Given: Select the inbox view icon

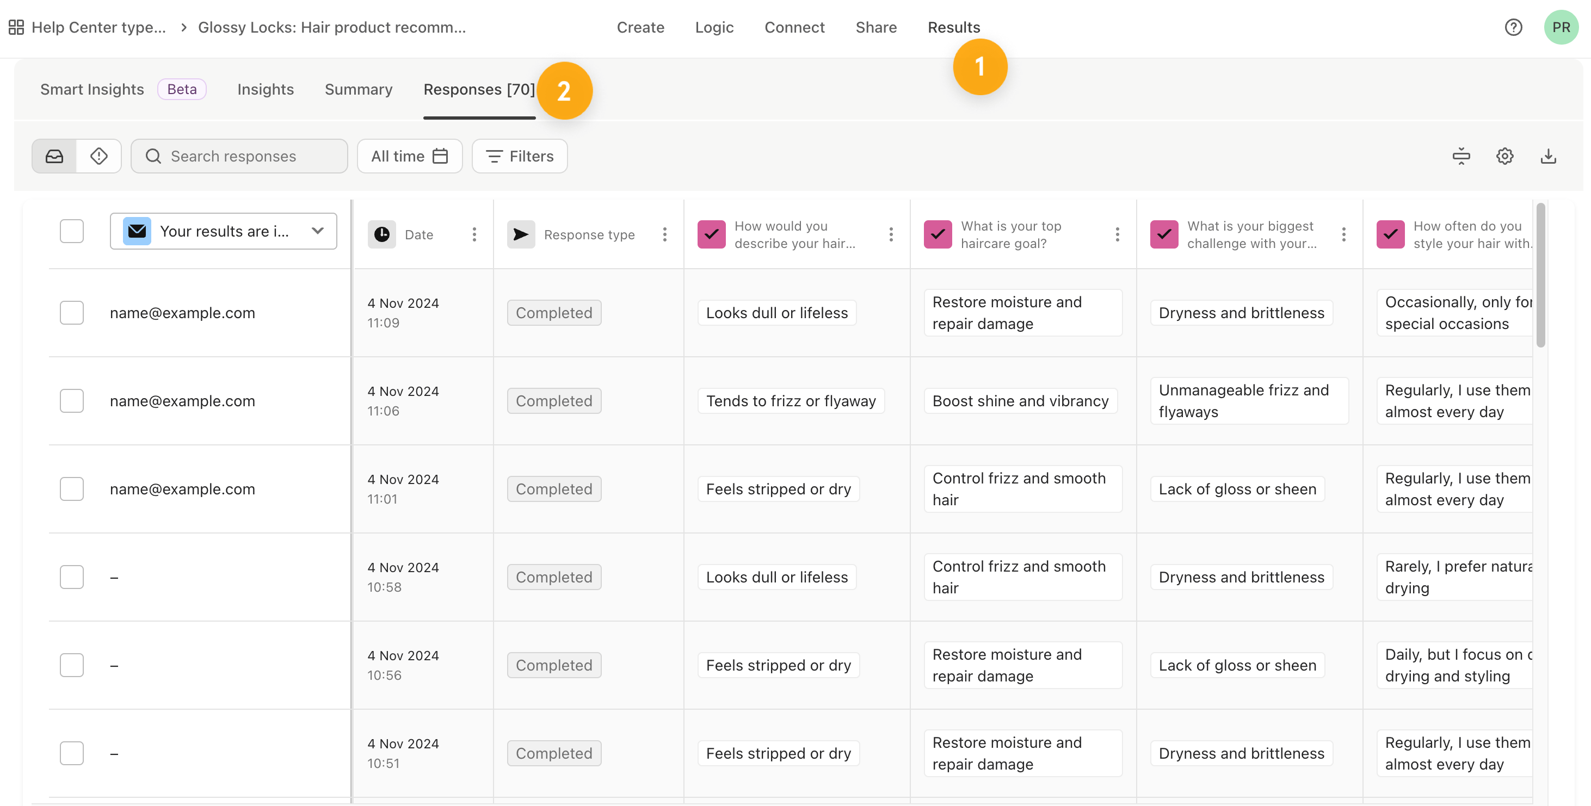Looking at the screenshot, I should (x=54, y=156).
